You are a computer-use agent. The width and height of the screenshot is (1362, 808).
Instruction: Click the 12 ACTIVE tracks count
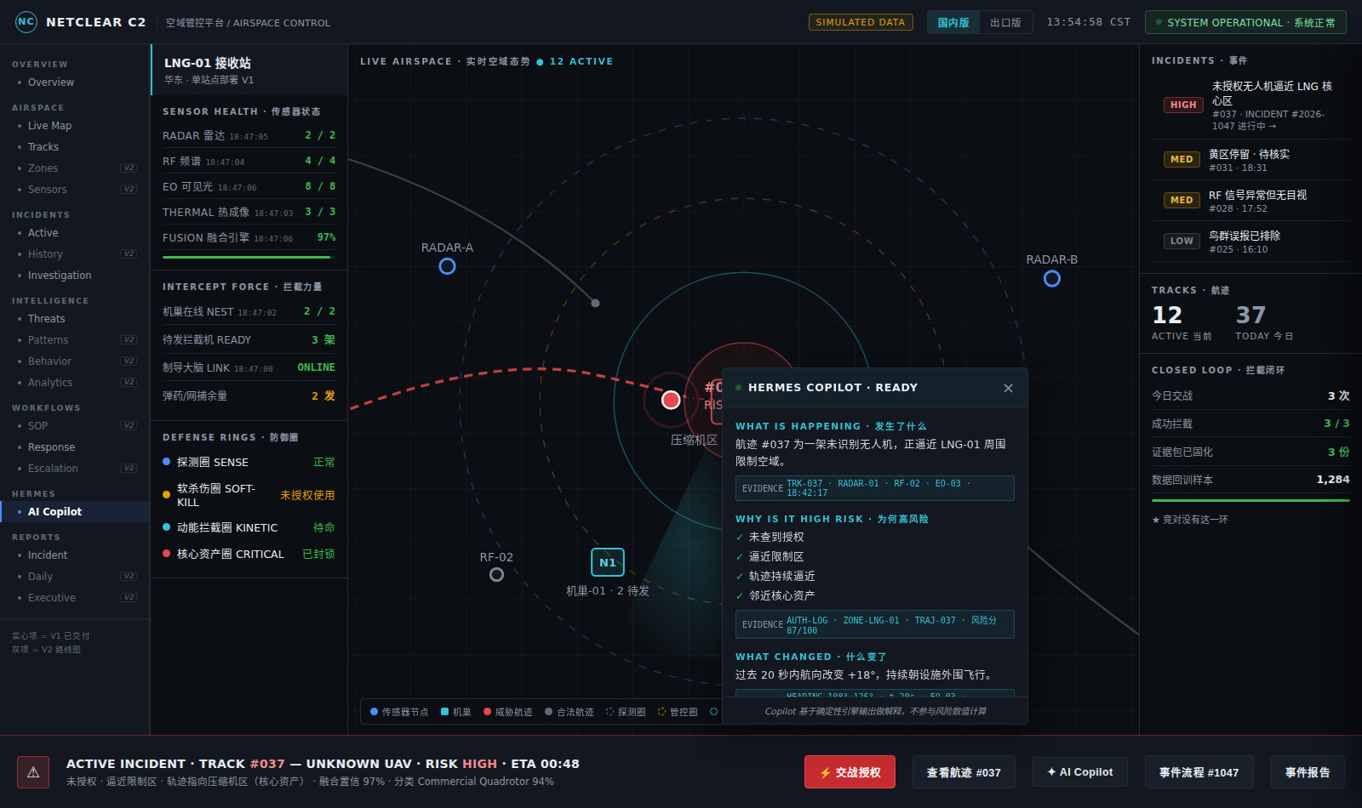1182,322
